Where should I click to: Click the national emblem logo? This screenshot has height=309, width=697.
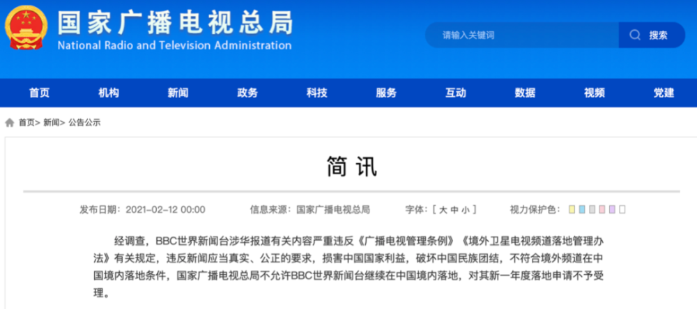tap(25, 28)
